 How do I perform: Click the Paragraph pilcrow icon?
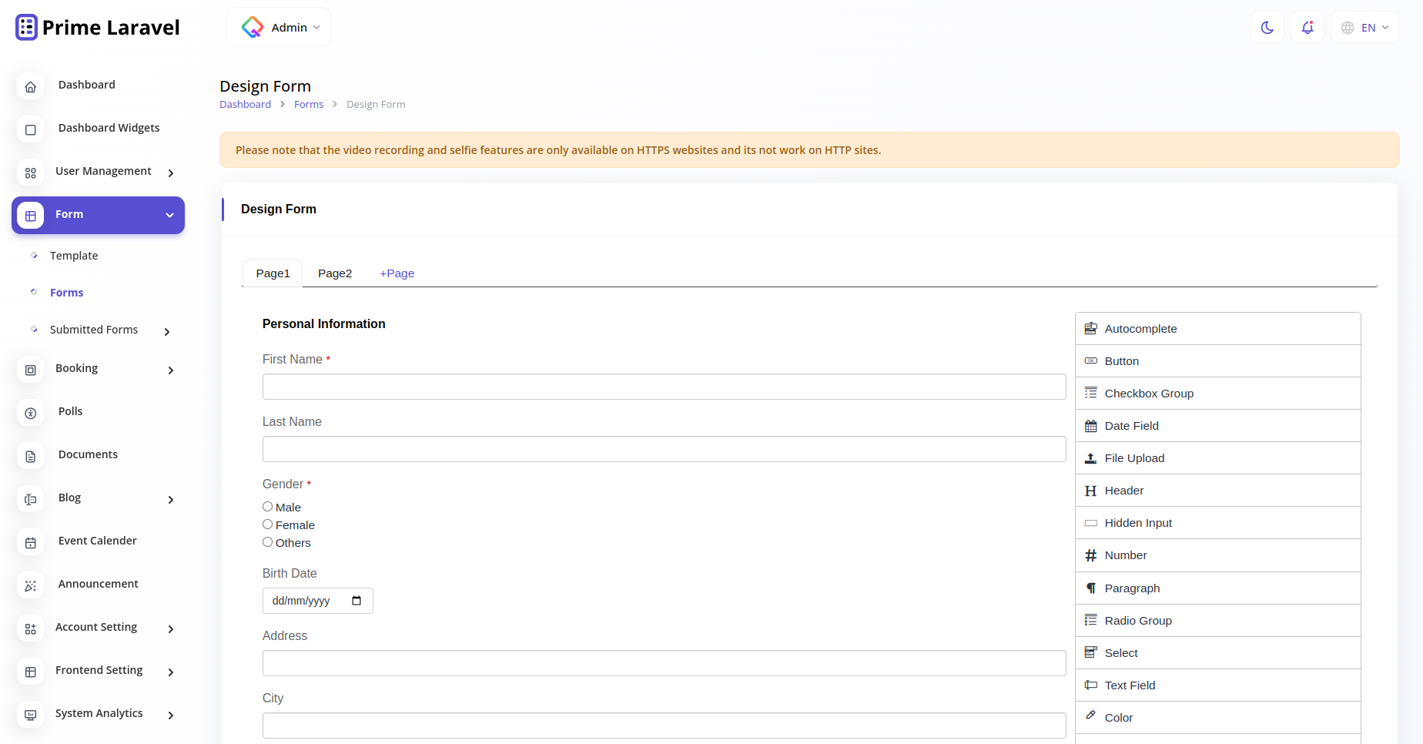pos(1090,588)
